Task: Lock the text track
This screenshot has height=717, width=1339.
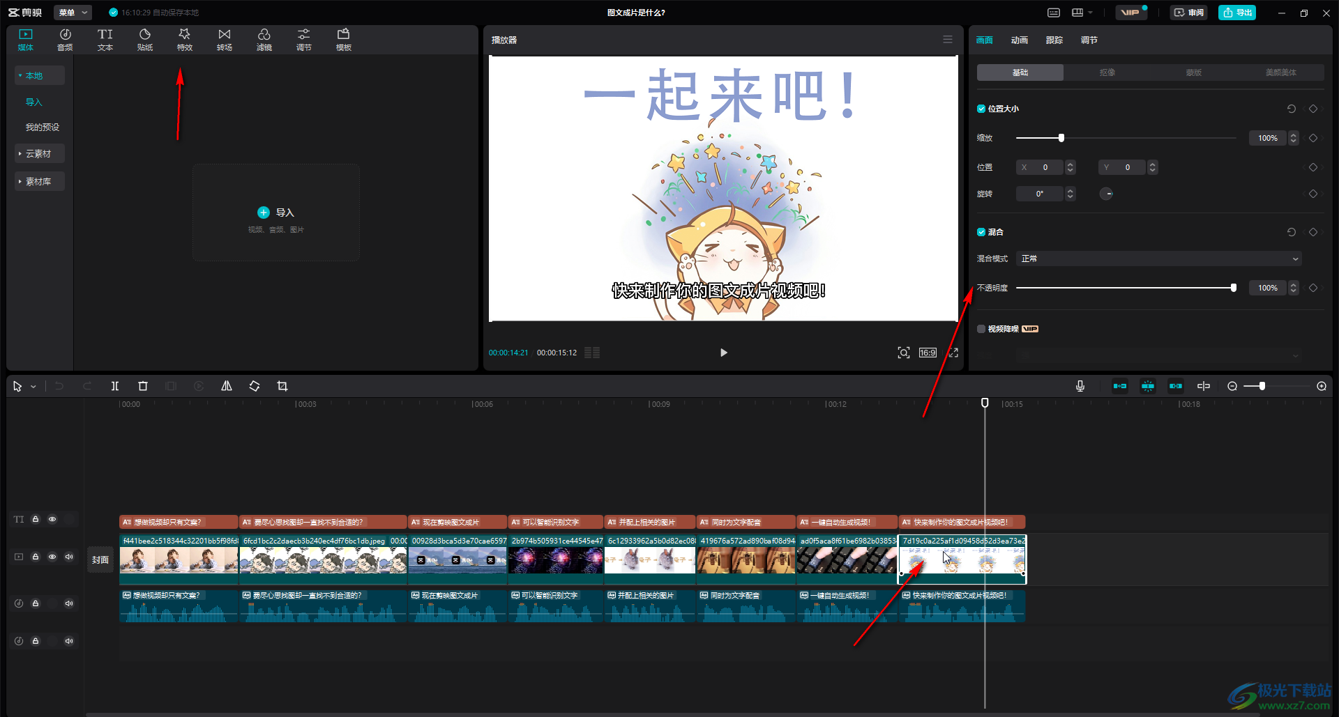Action: click(x=36, y=519)
